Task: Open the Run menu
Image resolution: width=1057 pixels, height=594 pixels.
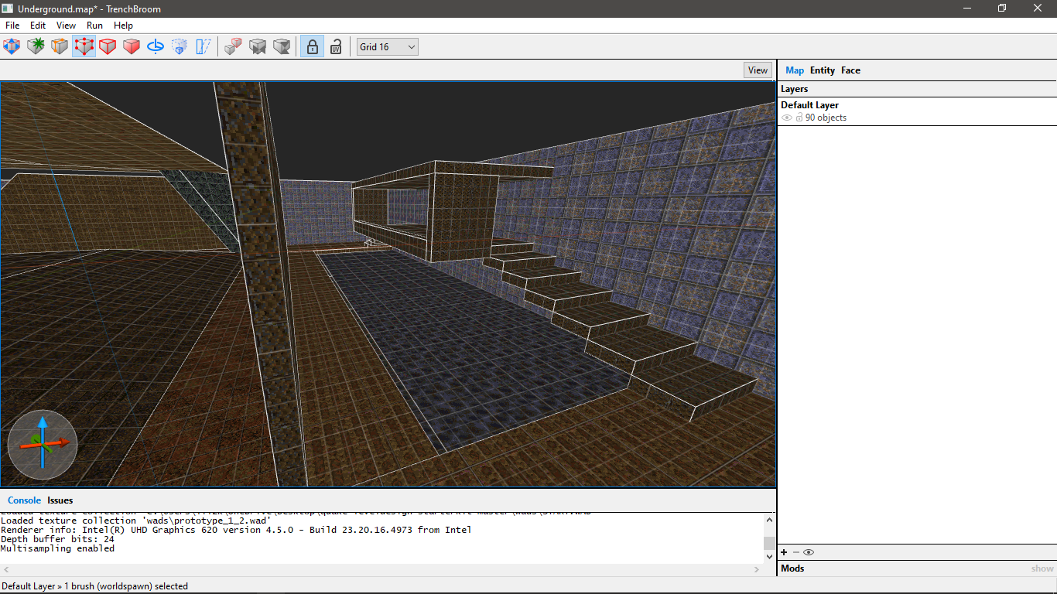Action: [x=94, y=26]
